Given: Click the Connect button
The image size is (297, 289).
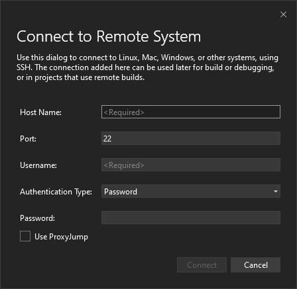Looking at the screenshot, I should (202, 265).
